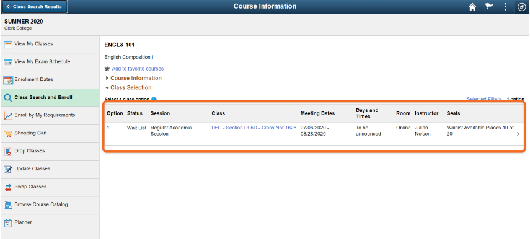The width and height of the screenshot is (530, 239).
Task: Click Regular Academic Session cell
Action: 171,131
